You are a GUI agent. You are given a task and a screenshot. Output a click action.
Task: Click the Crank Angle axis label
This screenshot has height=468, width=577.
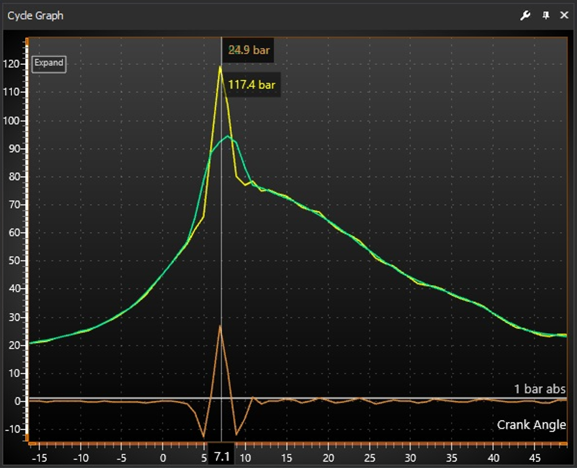(532, 425)
